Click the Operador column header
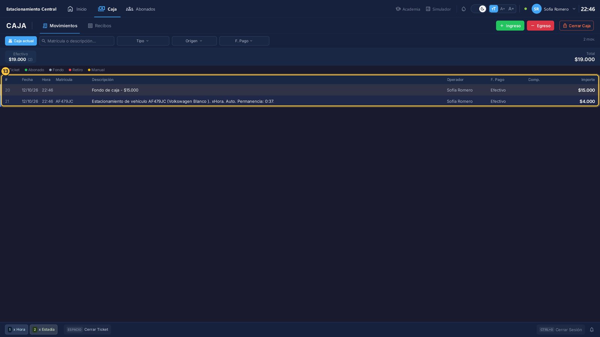600x337 pixels. tap(455, 80)
